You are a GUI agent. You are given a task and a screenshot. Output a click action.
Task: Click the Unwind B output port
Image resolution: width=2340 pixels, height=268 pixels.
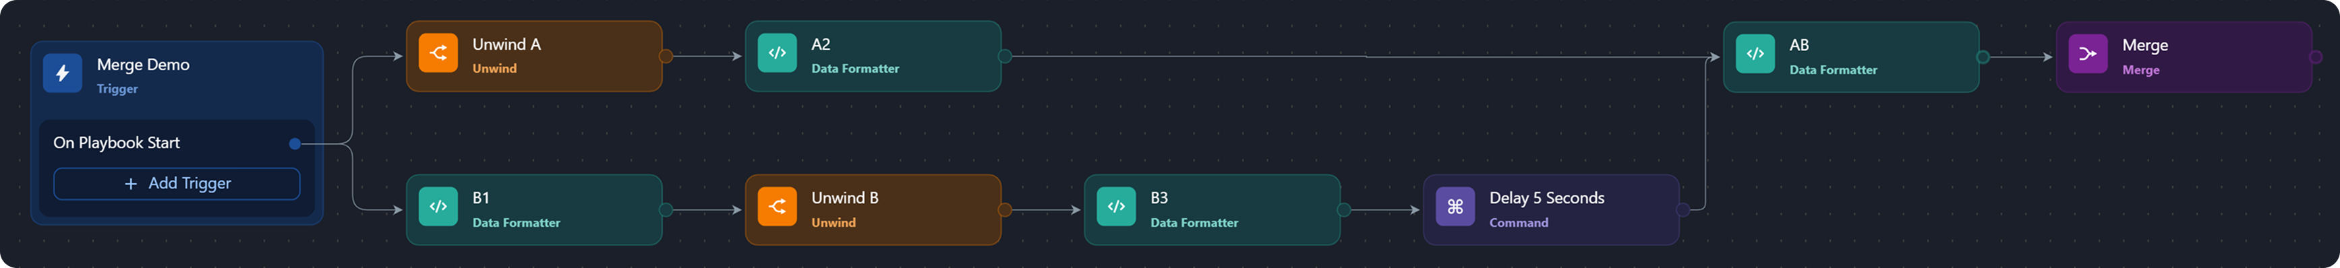(1003, 210)
